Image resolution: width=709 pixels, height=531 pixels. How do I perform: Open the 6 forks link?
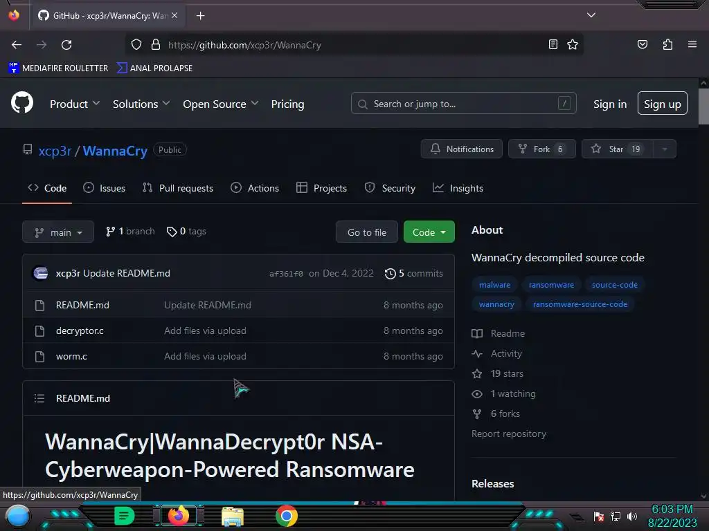point(496,413)
